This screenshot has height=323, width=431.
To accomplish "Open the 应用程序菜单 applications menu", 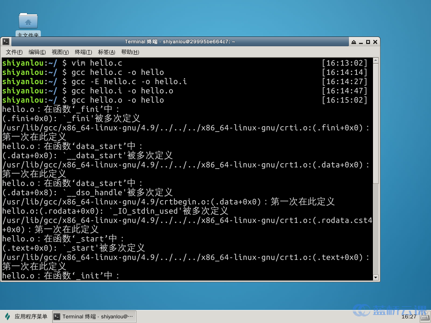I will click(x=26, y=317).
